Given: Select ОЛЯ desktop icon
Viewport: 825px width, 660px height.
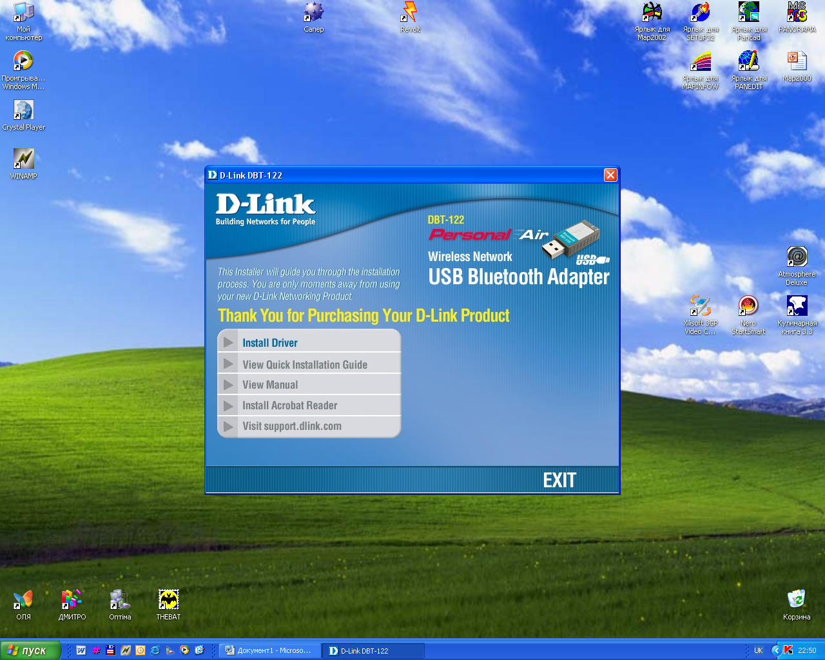Looking at the screenshot, I should pos(24,605).
